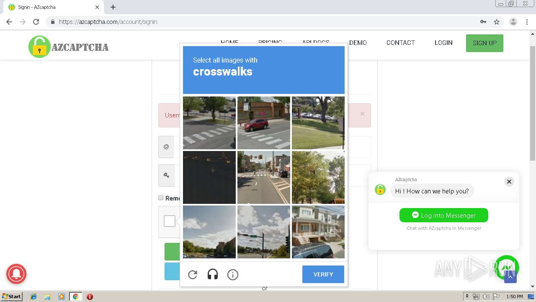Click the AZCAPTCHA logo

(x=69, y=47)
